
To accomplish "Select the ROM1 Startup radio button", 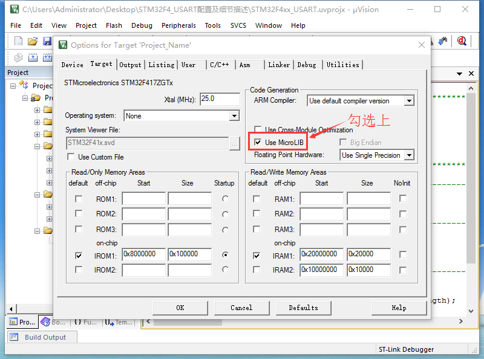I will 225,199.
